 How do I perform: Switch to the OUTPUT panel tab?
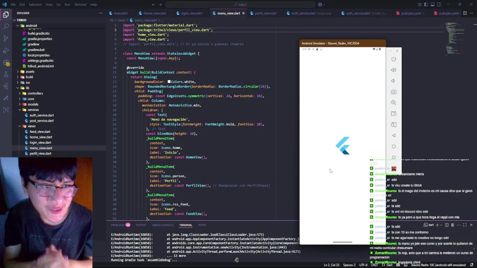[x=141, y=225]
